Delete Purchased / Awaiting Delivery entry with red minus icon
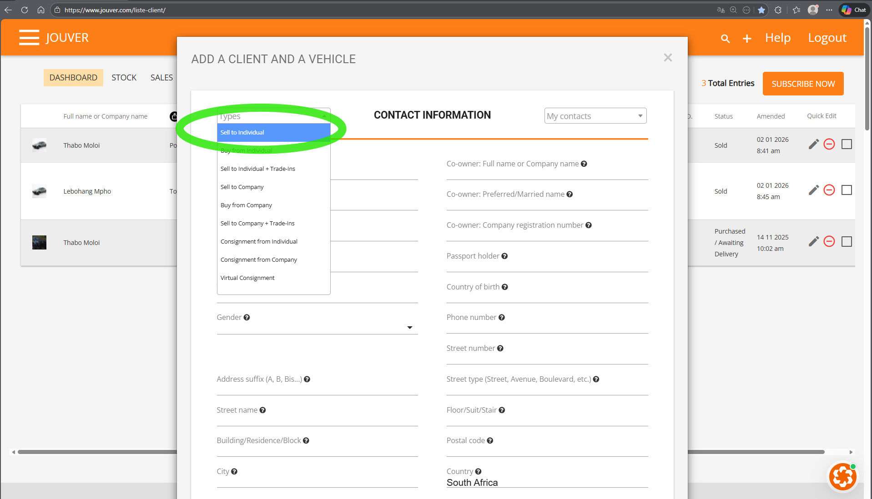 [x=829, y=241]
